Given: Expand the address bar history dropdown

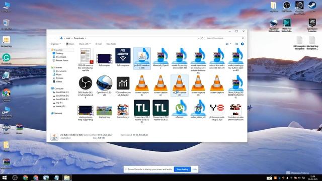Looking at the screenshot, I should coord(199,38).
